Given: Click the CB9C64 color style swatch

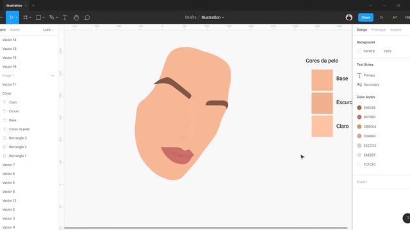Looking at the screenshot, I should coord(359,126).
